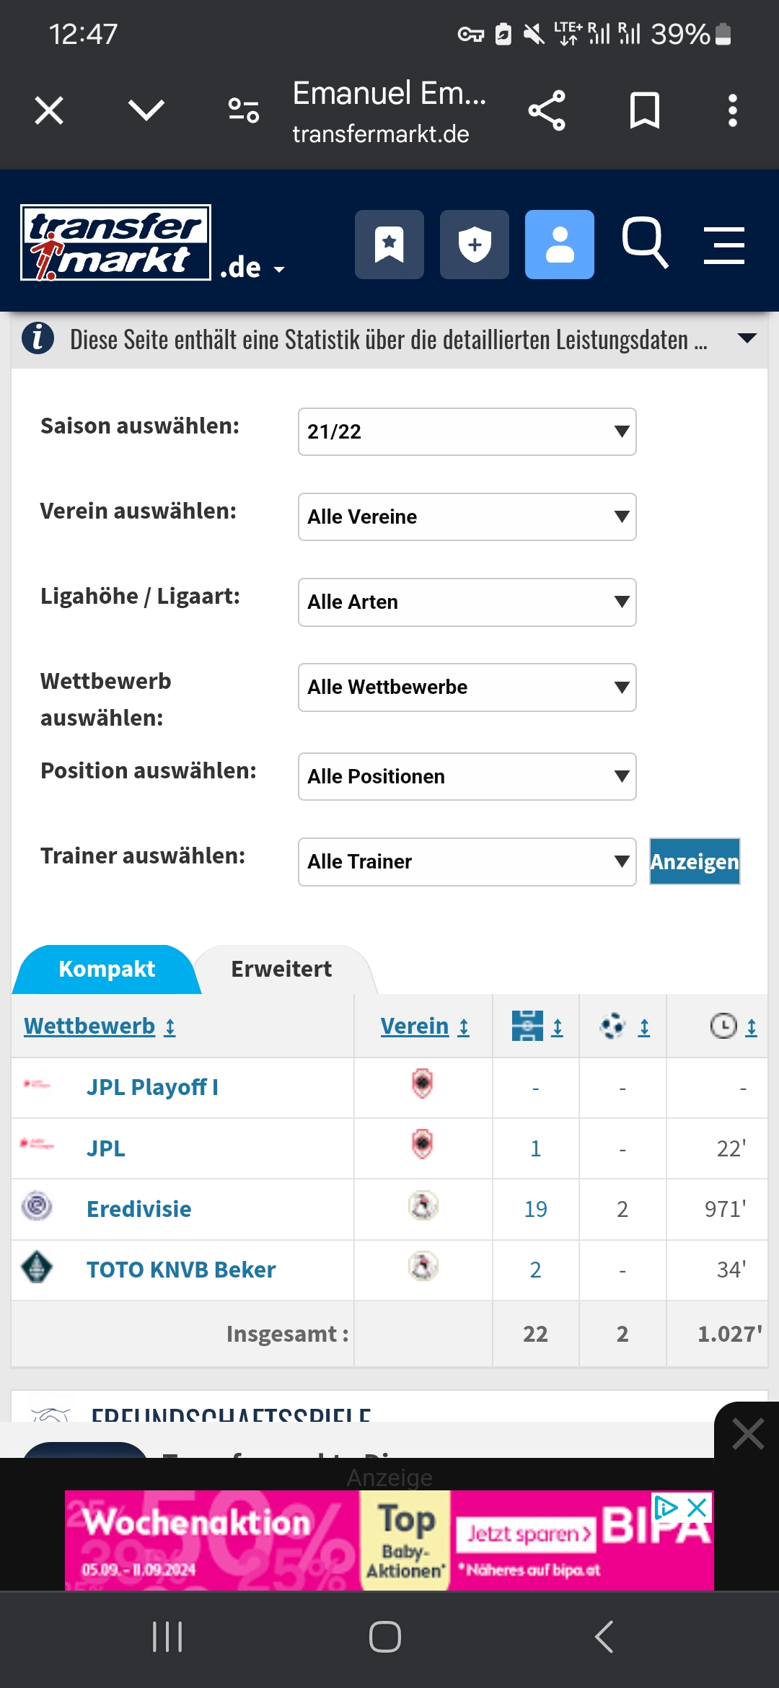Open the hamburger navigation menu
The height and width of the screenshot is (1688, 779).
point(723,245)
